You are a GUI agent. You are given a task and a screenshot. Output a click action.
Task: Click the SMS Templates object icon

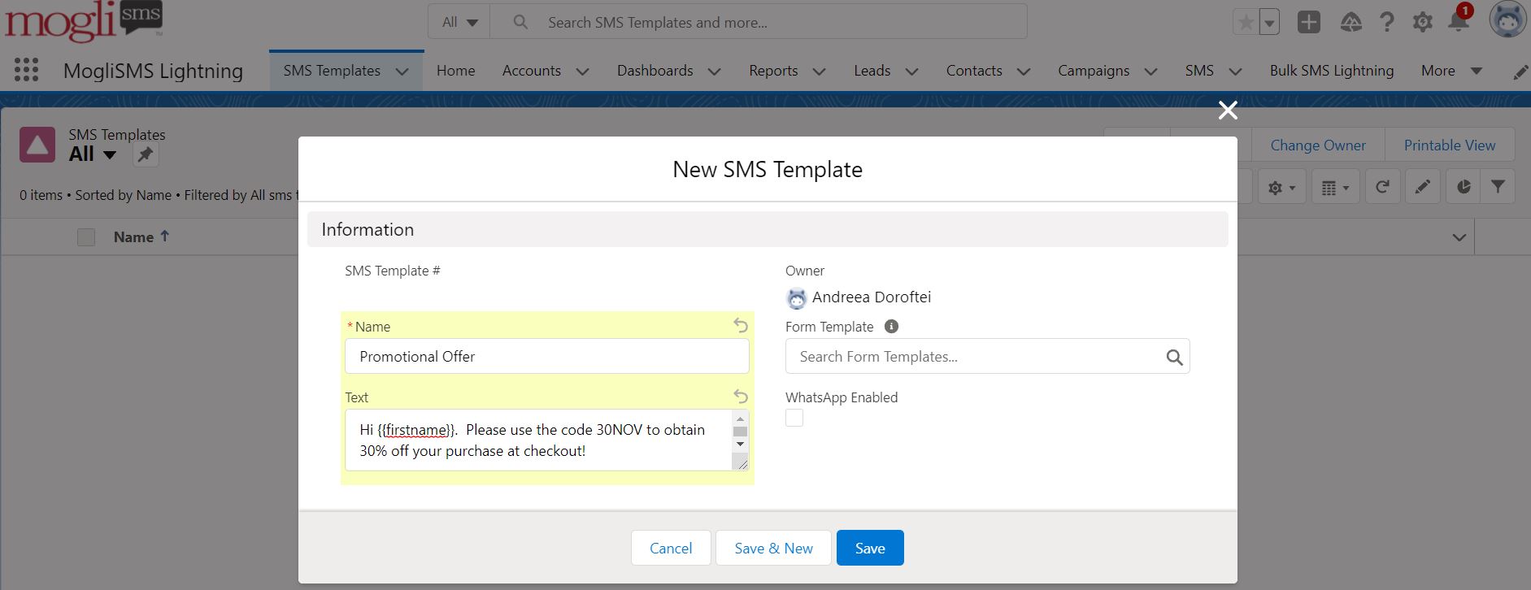37,145
